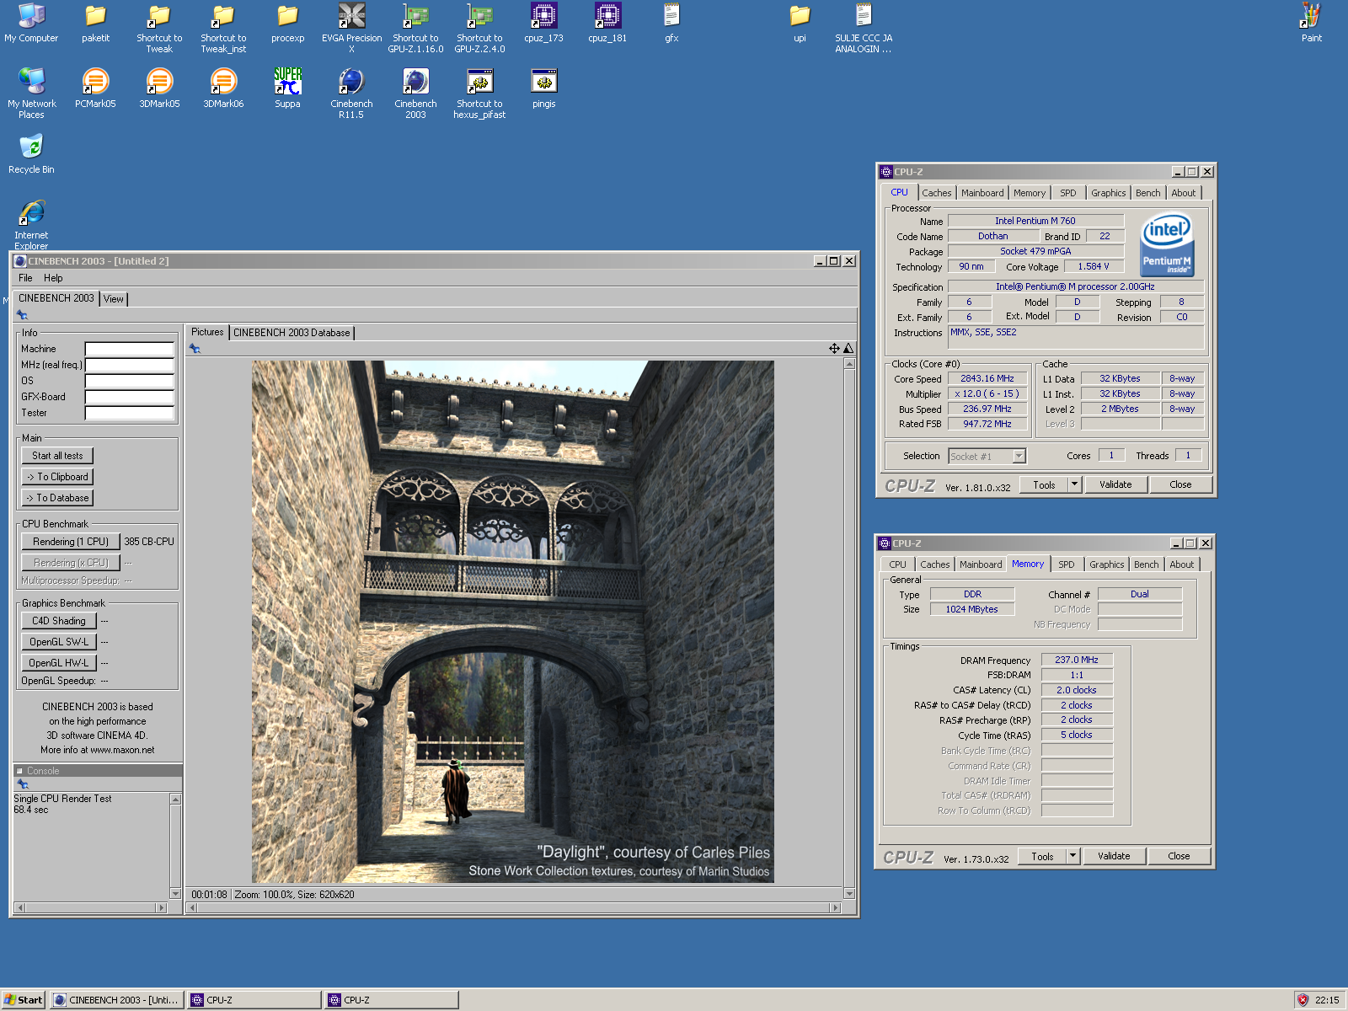Open the procexp folder icon
Viewport: 1348px width, 1011px height.
(x=287, y=23)
